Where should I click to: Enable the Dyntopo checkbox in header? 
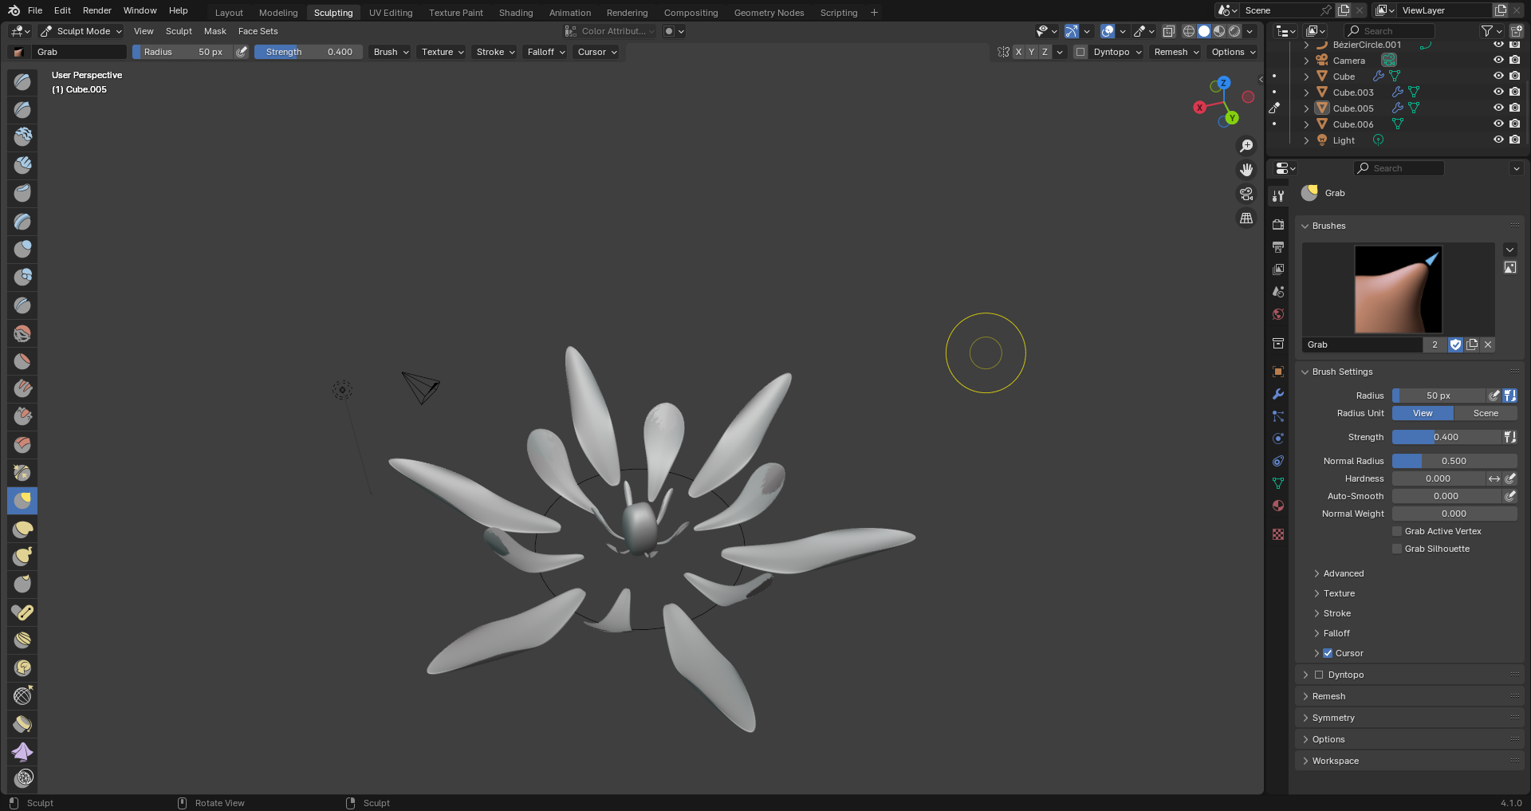pos(1080,52)
